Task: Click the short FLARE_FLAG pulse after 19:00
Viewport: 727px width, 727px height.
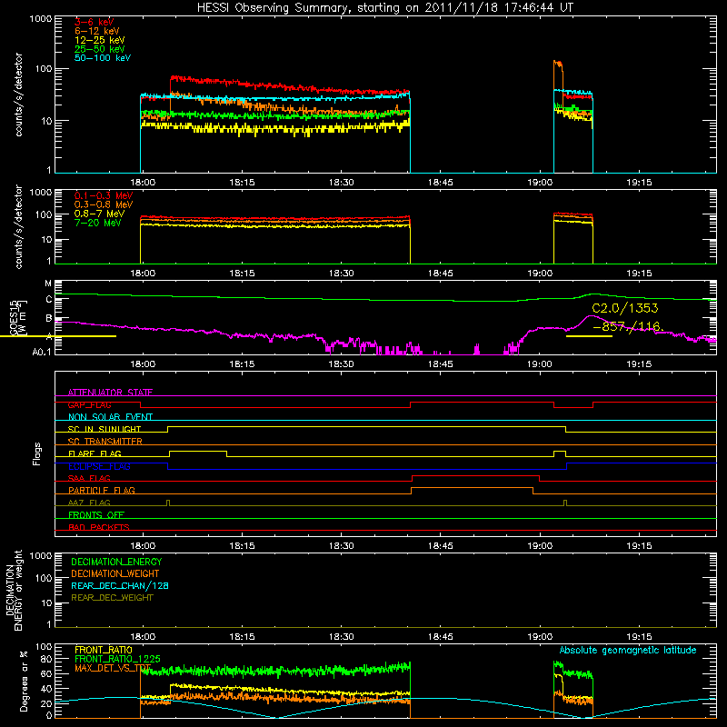Action: tap(560, 452)
